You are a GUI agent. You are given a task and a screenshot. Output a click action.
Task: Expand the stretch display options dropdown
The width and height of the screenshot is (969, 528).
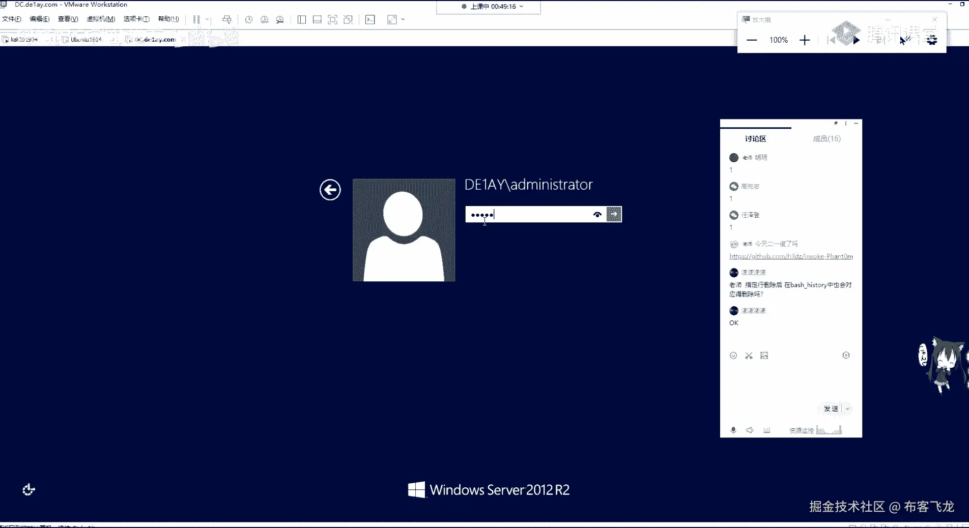pyautogui.click(x=403, y=20)
